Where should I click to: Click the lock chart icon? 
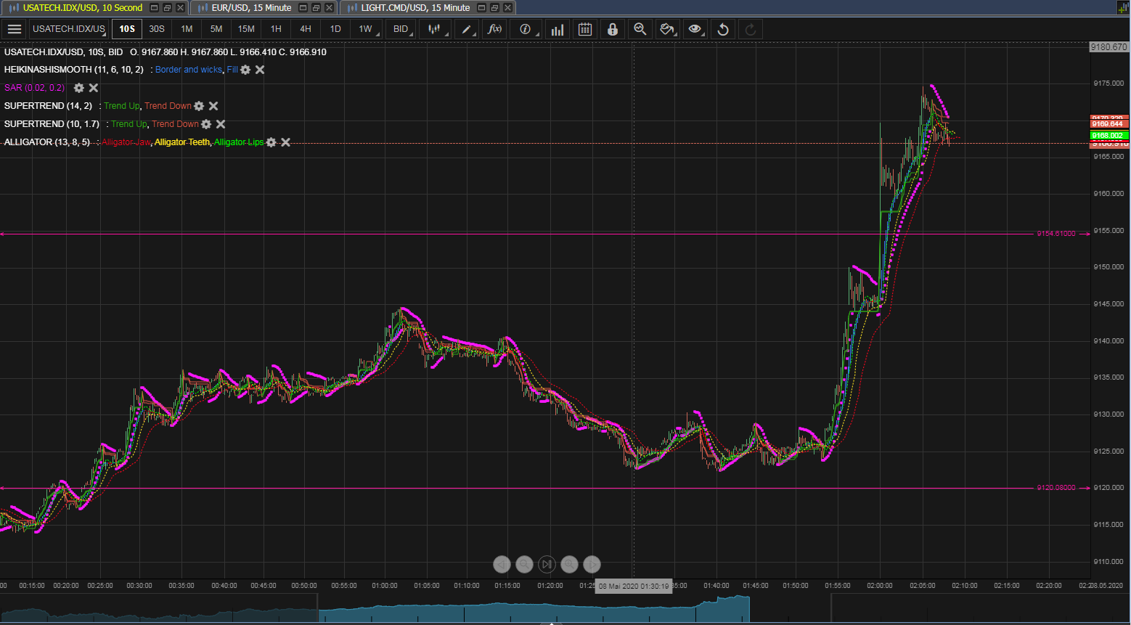(x=613, y=29)
